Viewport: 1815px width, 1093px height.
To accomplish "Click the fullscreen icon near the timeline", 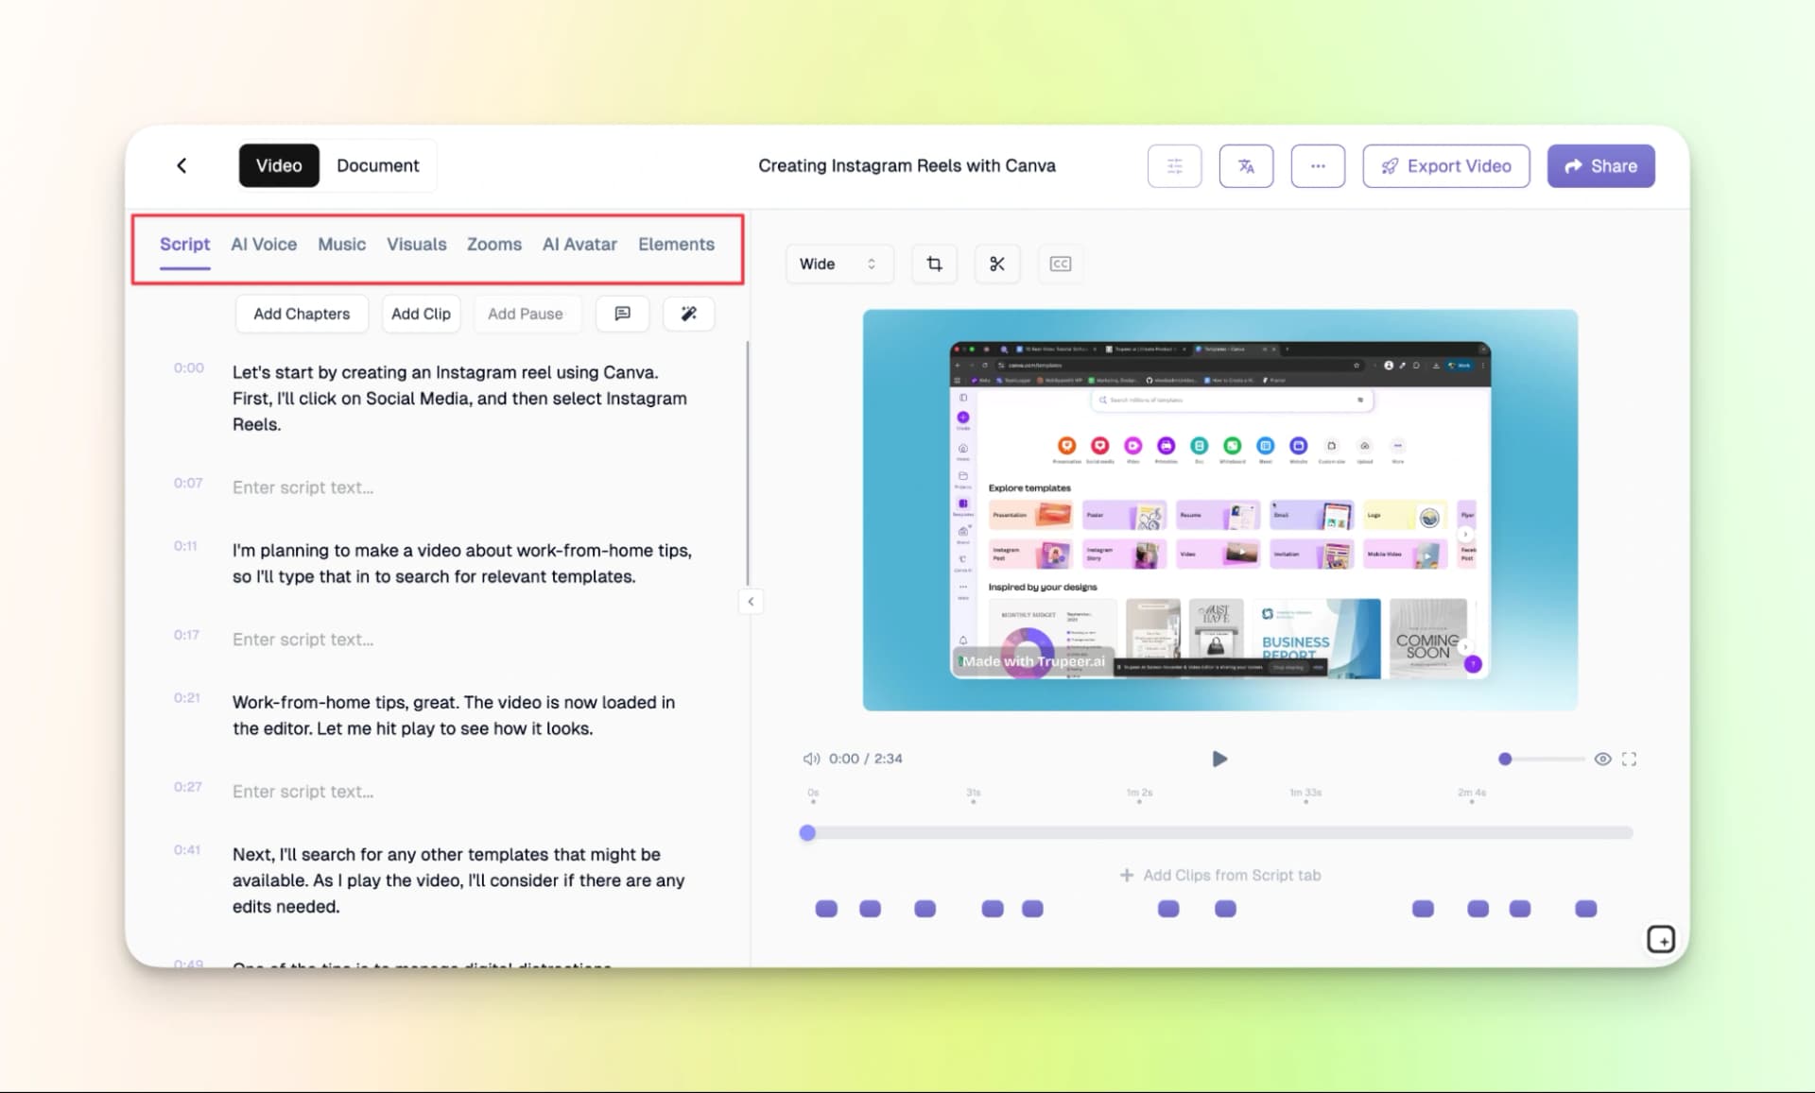I will coord(1629,759).
